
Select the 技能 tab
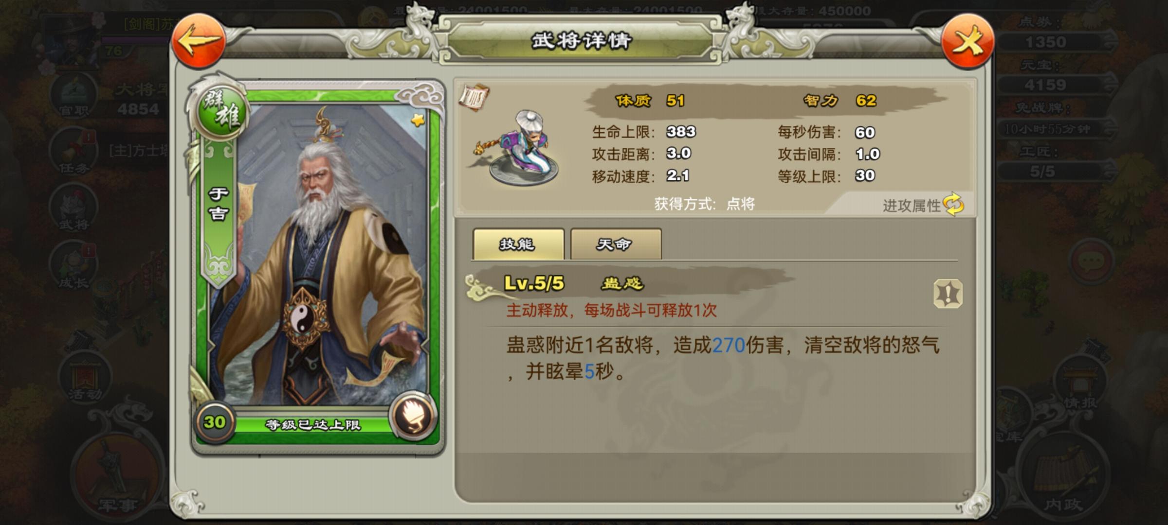tap(518, 244)
